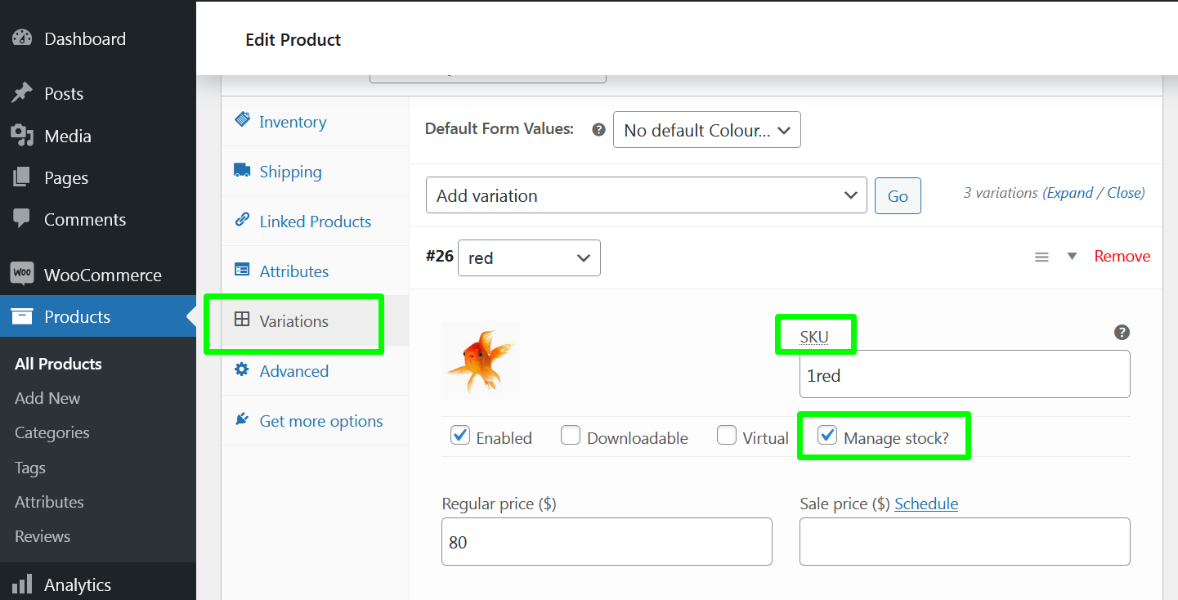Click the Go button
Screen dimensions: 1178x600
coord(898,196)
